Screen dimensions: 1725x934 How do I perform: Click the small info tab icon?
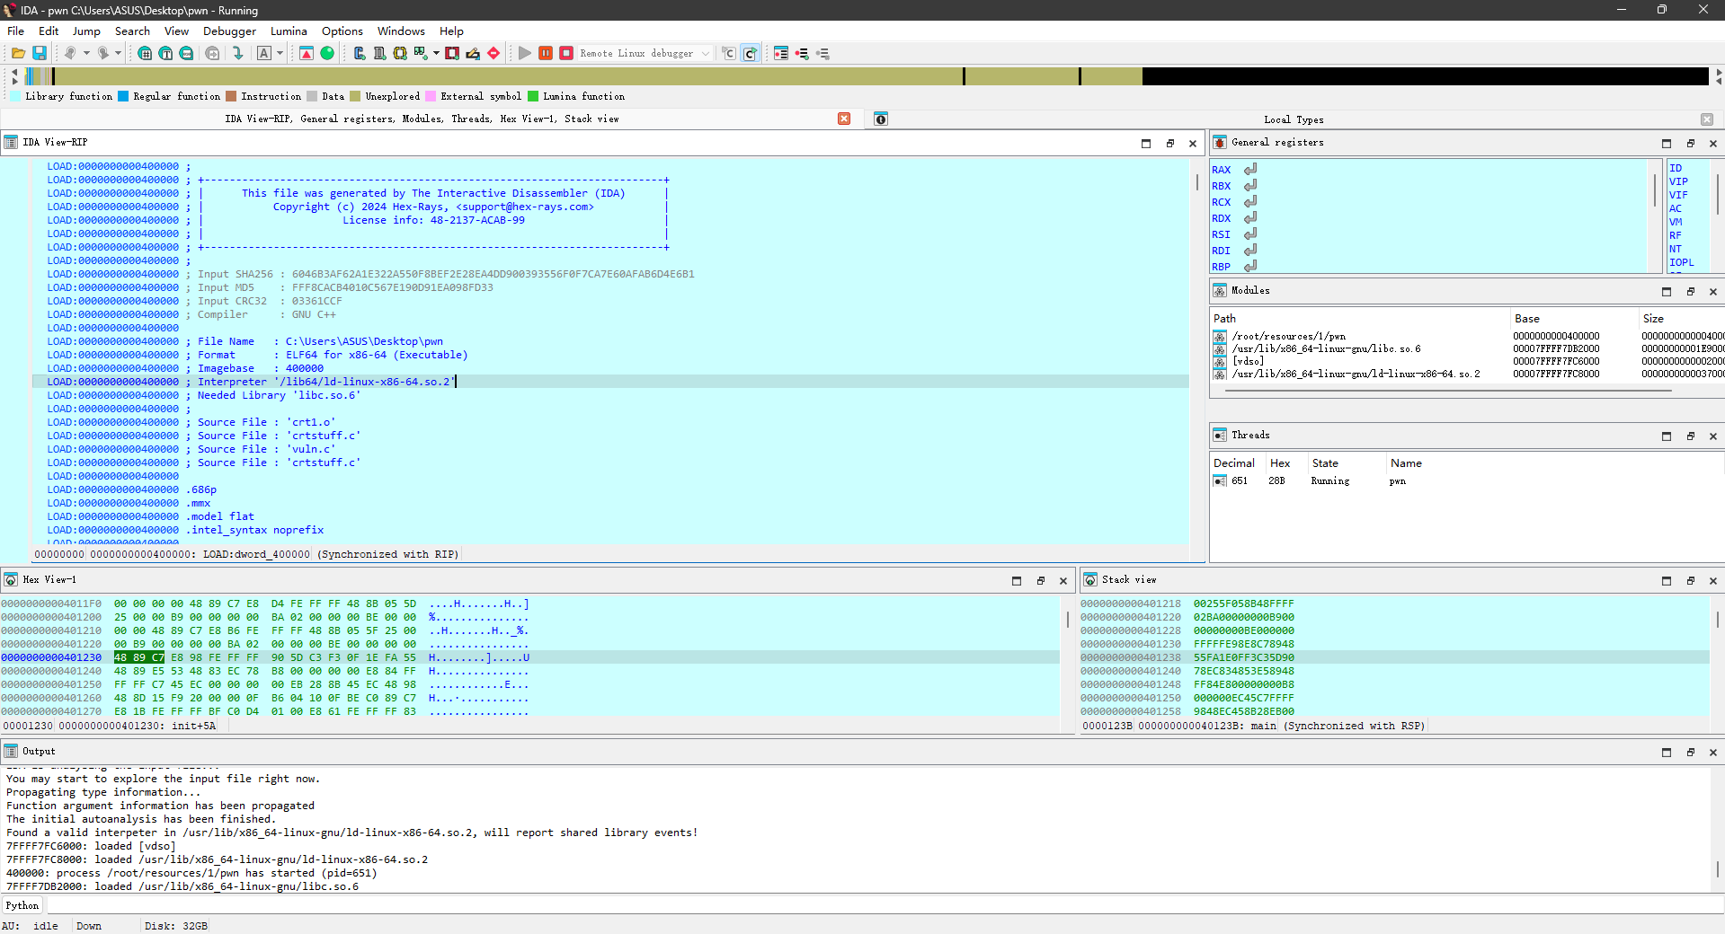[881, 119]
